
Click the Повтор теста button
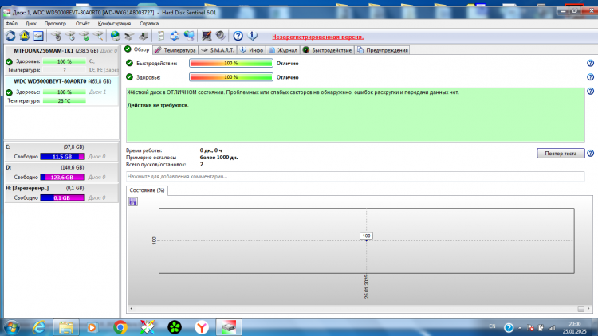pyautogui.click(x=561, y=153)
